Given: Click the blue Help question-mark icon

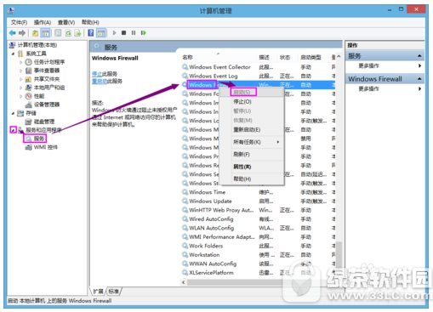Looking at the screenshot, I should tap(91, 33).
